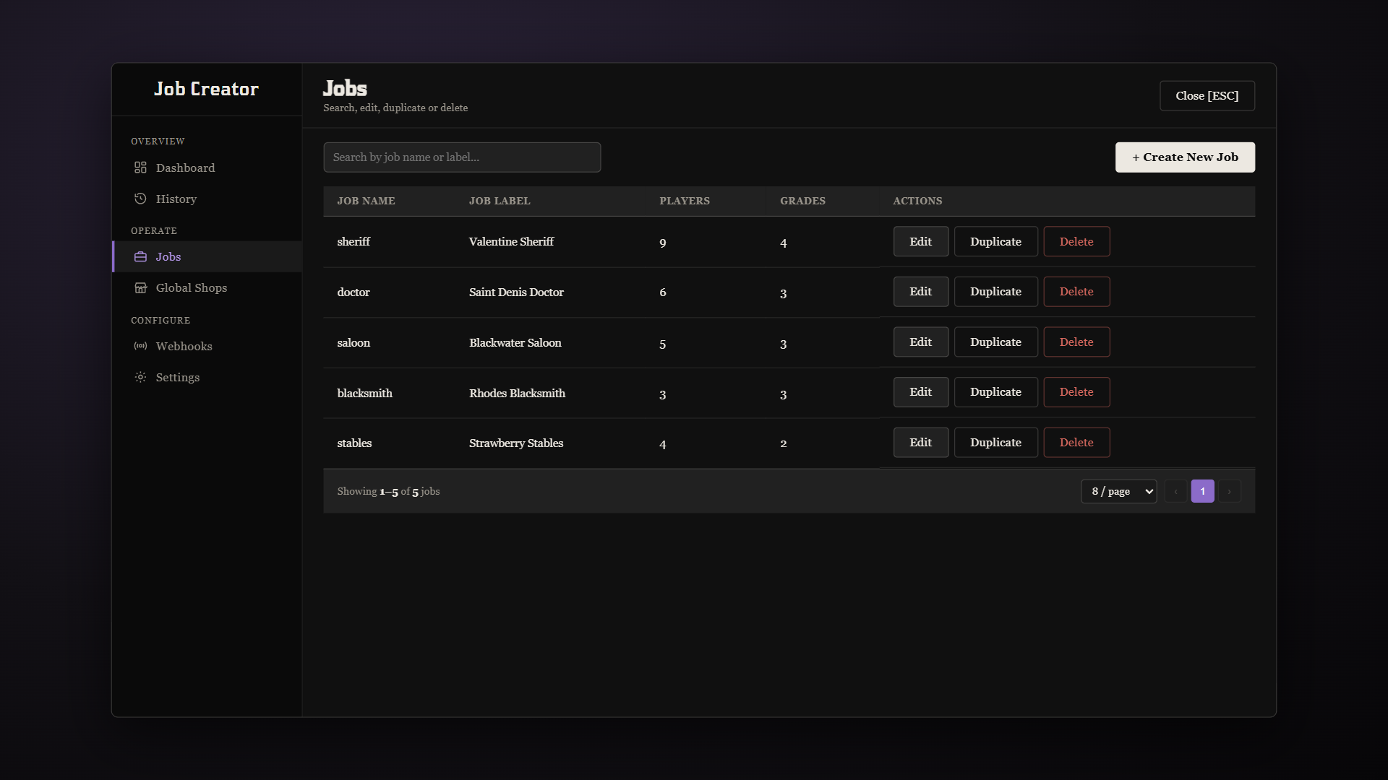This screenshot has width=1388, height=780.
Task: Duplicate the Strawberry Stables job
Action: coord(995,443)
